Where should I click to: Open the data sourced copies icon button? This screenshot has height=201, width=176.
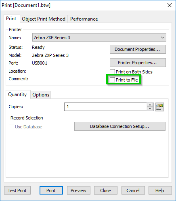pos(159,107)
